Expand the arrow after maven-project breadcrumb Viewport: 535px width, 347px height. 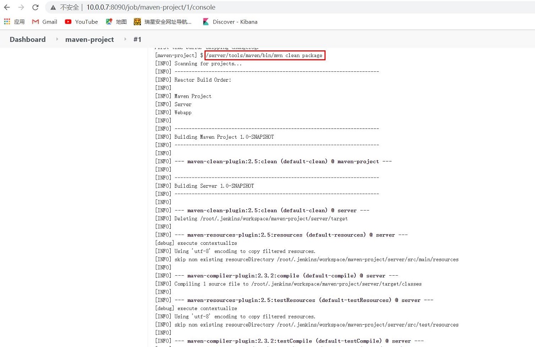[125, 39]
